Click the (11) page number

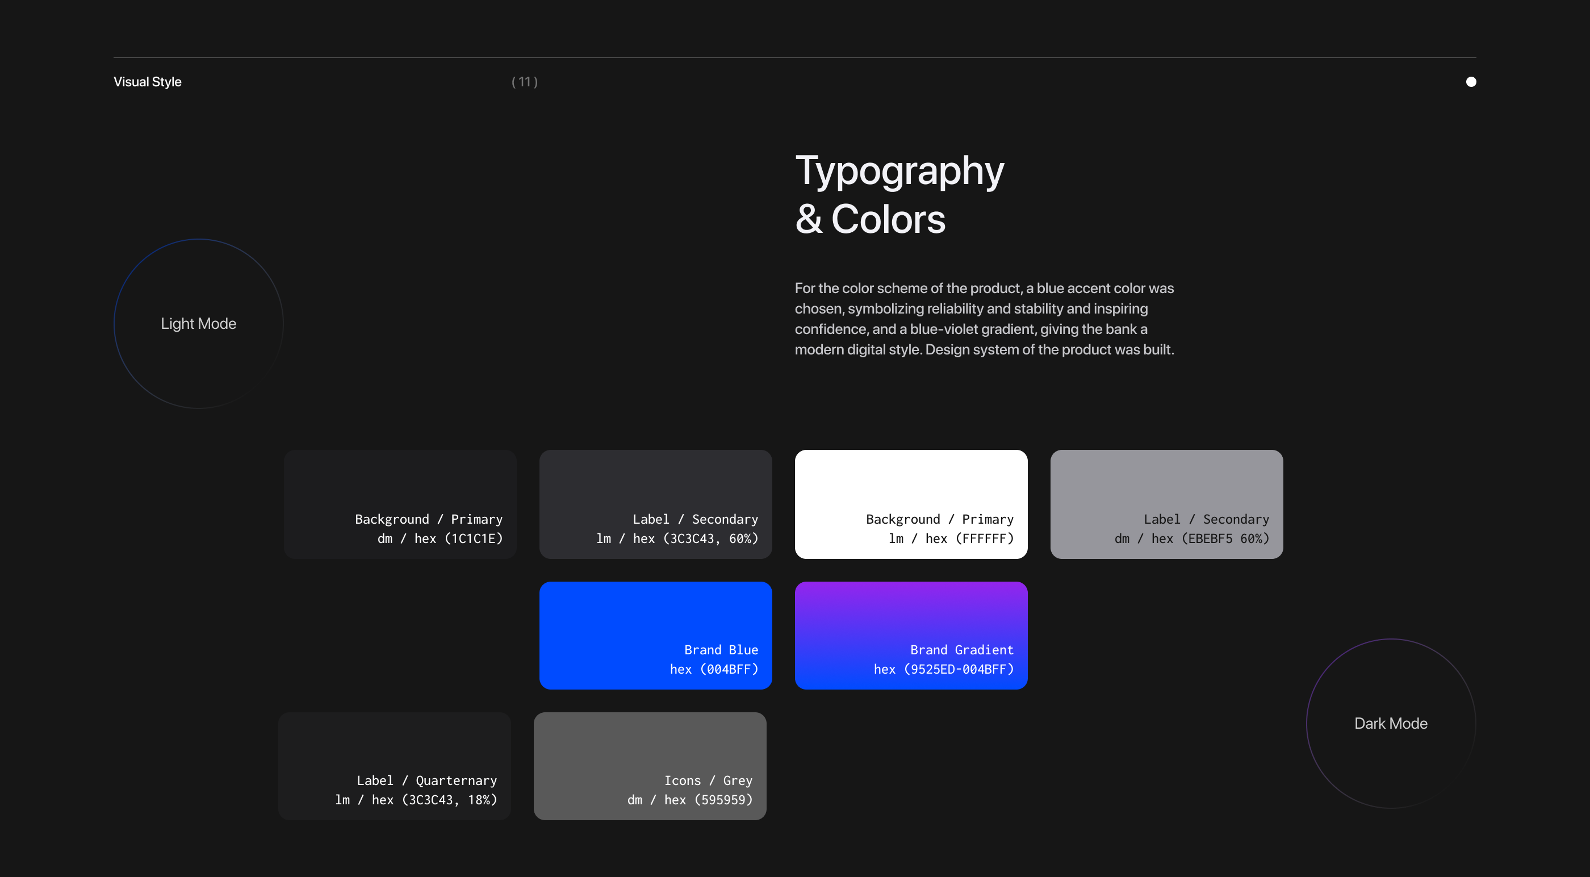coord(525,82)
